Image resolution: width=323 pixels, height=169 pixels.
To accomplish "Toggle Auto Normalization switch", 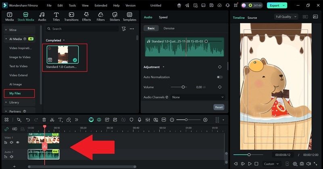I will (220, 77).
